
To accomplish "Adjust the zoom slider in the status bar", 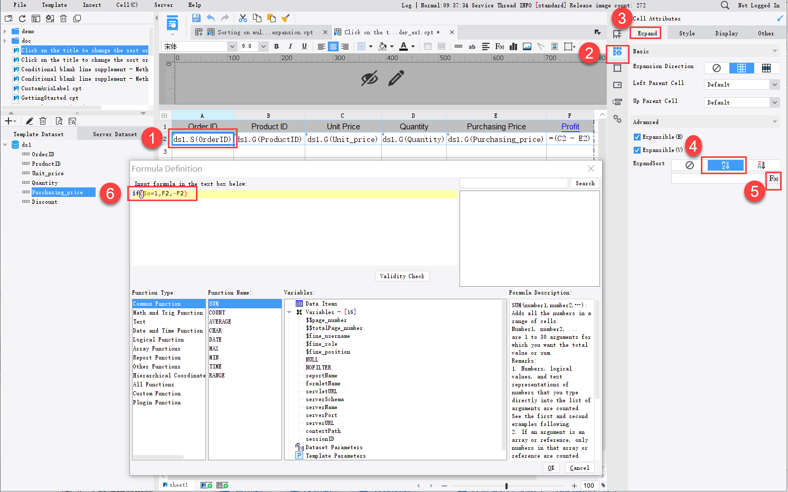I will (x=506, y=486).
